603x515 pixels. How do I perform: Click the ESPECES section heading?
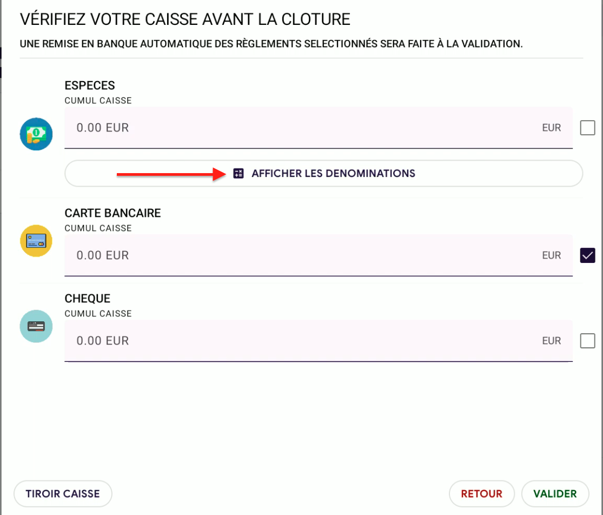(90, 85)
